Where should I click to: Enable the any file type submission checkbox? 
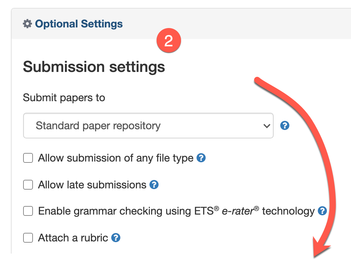point(28,158)
